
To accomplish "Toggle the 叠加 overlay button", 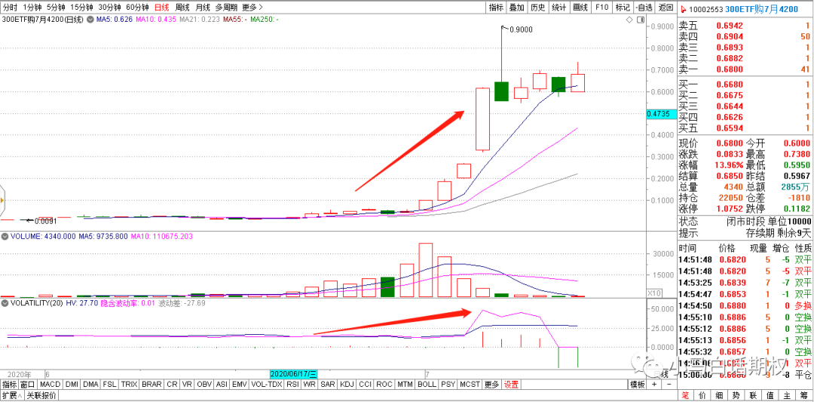I will coord(516,7).
